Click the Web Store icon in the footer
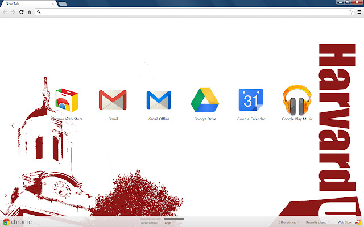This screenshot has width=364, height=227. coord(358,222)
